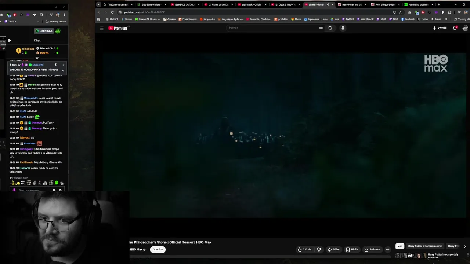Reload the YouTube page
Screen dimensions: 470x264
pos(112,12)
